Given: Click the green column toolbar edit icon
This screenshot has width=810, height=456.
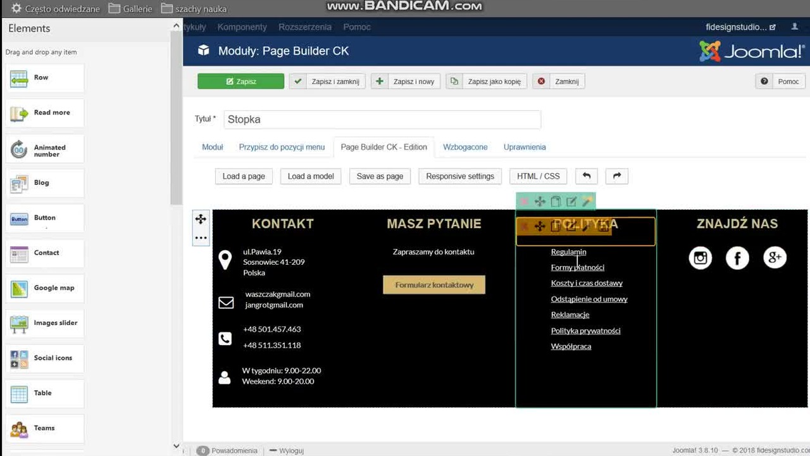Looking at the screenshot, I should click(571, 201).
